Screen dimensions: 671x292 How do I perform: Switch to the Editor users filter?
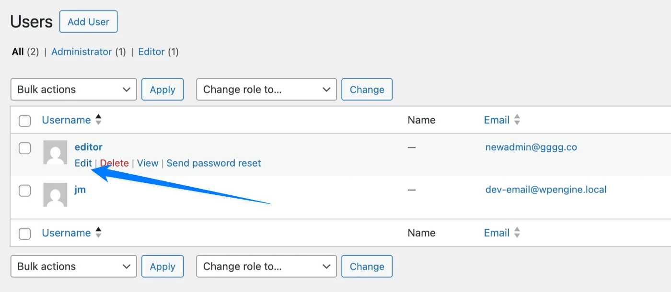tap(151, 51)
